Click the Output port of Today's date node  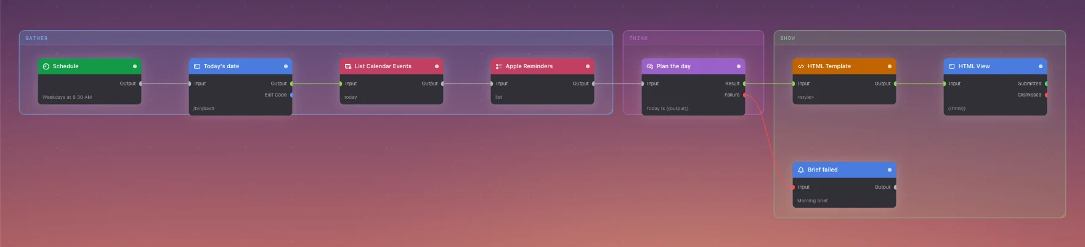pyautogui.click(x=292, y=84)
